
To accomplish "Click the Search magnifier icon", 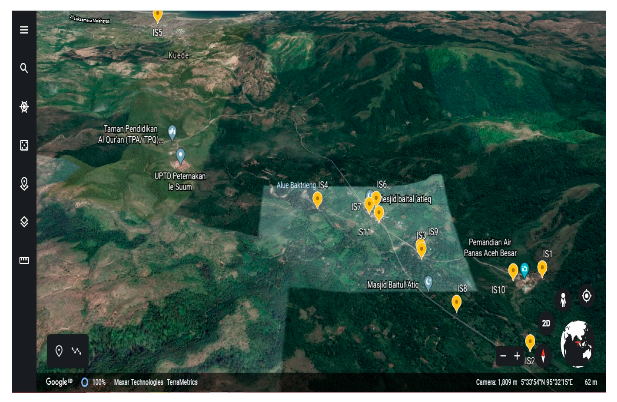I will click(24, 68).
